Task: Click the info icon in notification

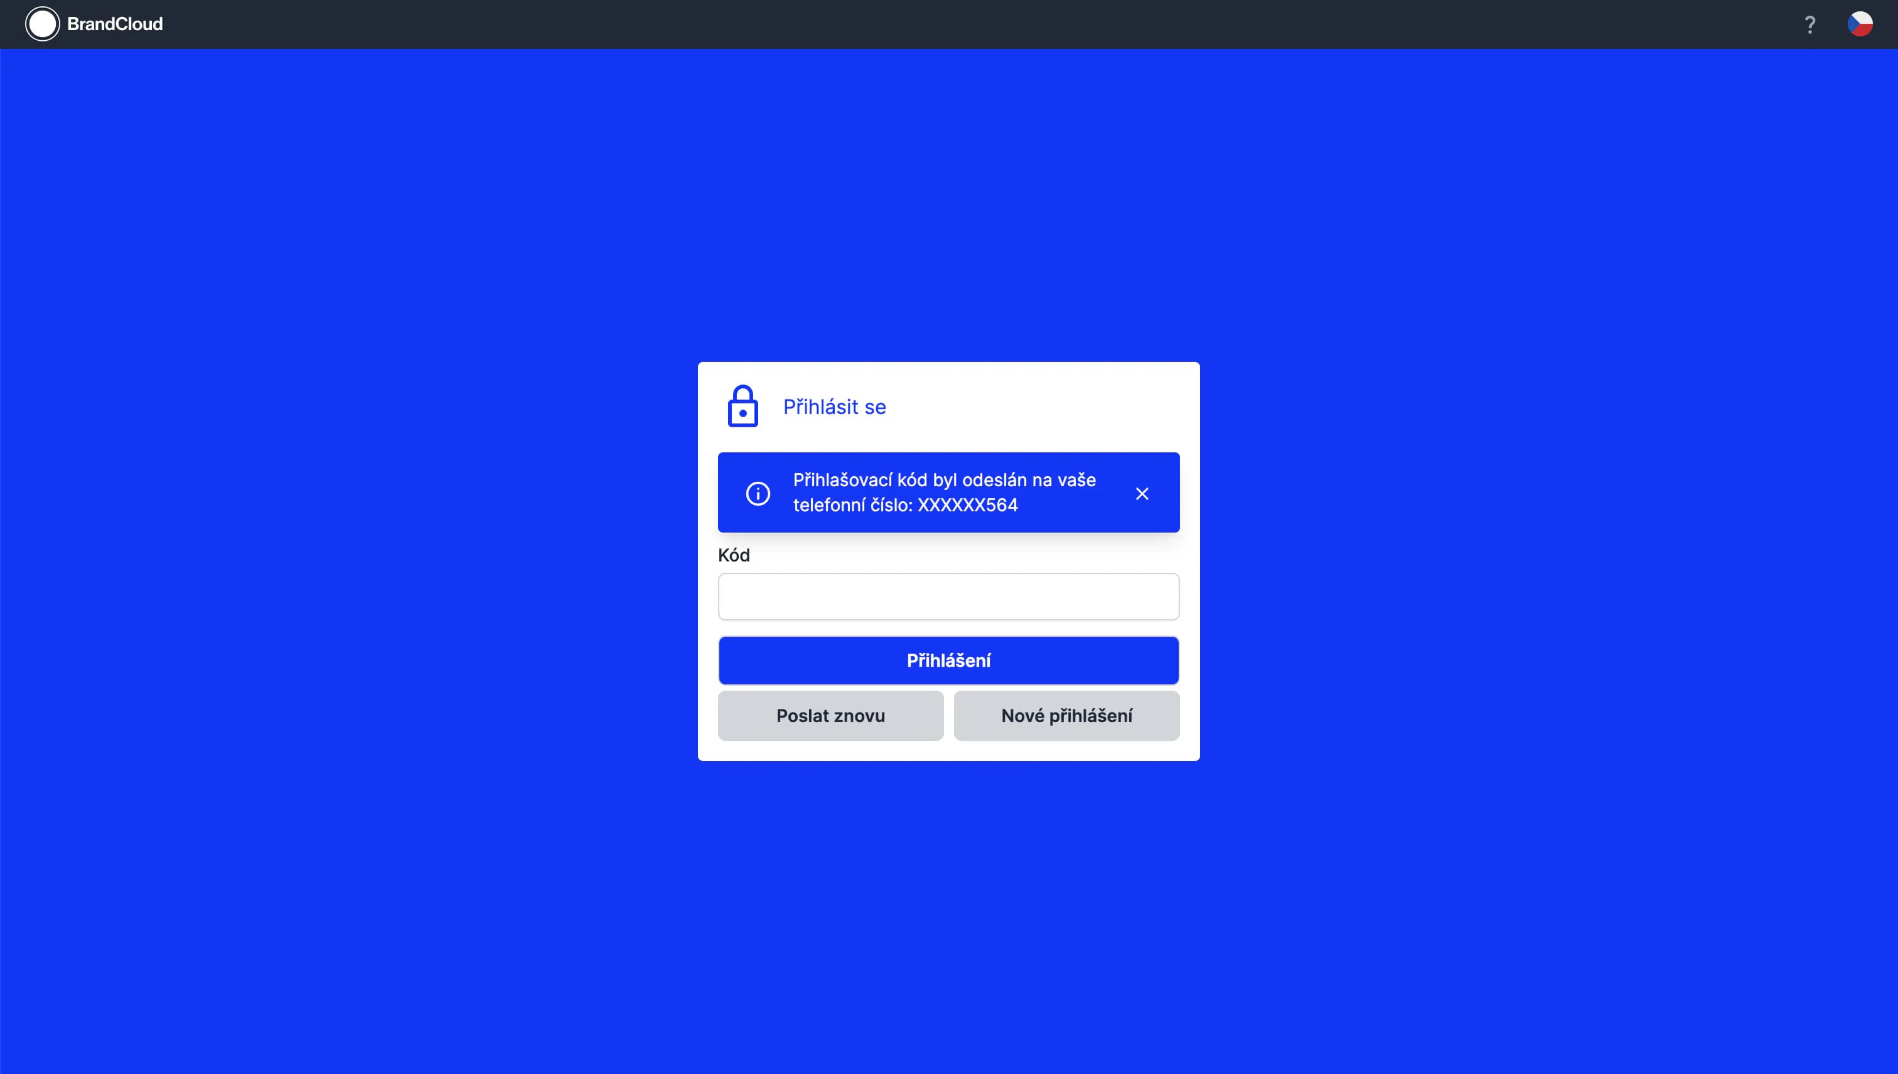Action: (x=758, y=494)
